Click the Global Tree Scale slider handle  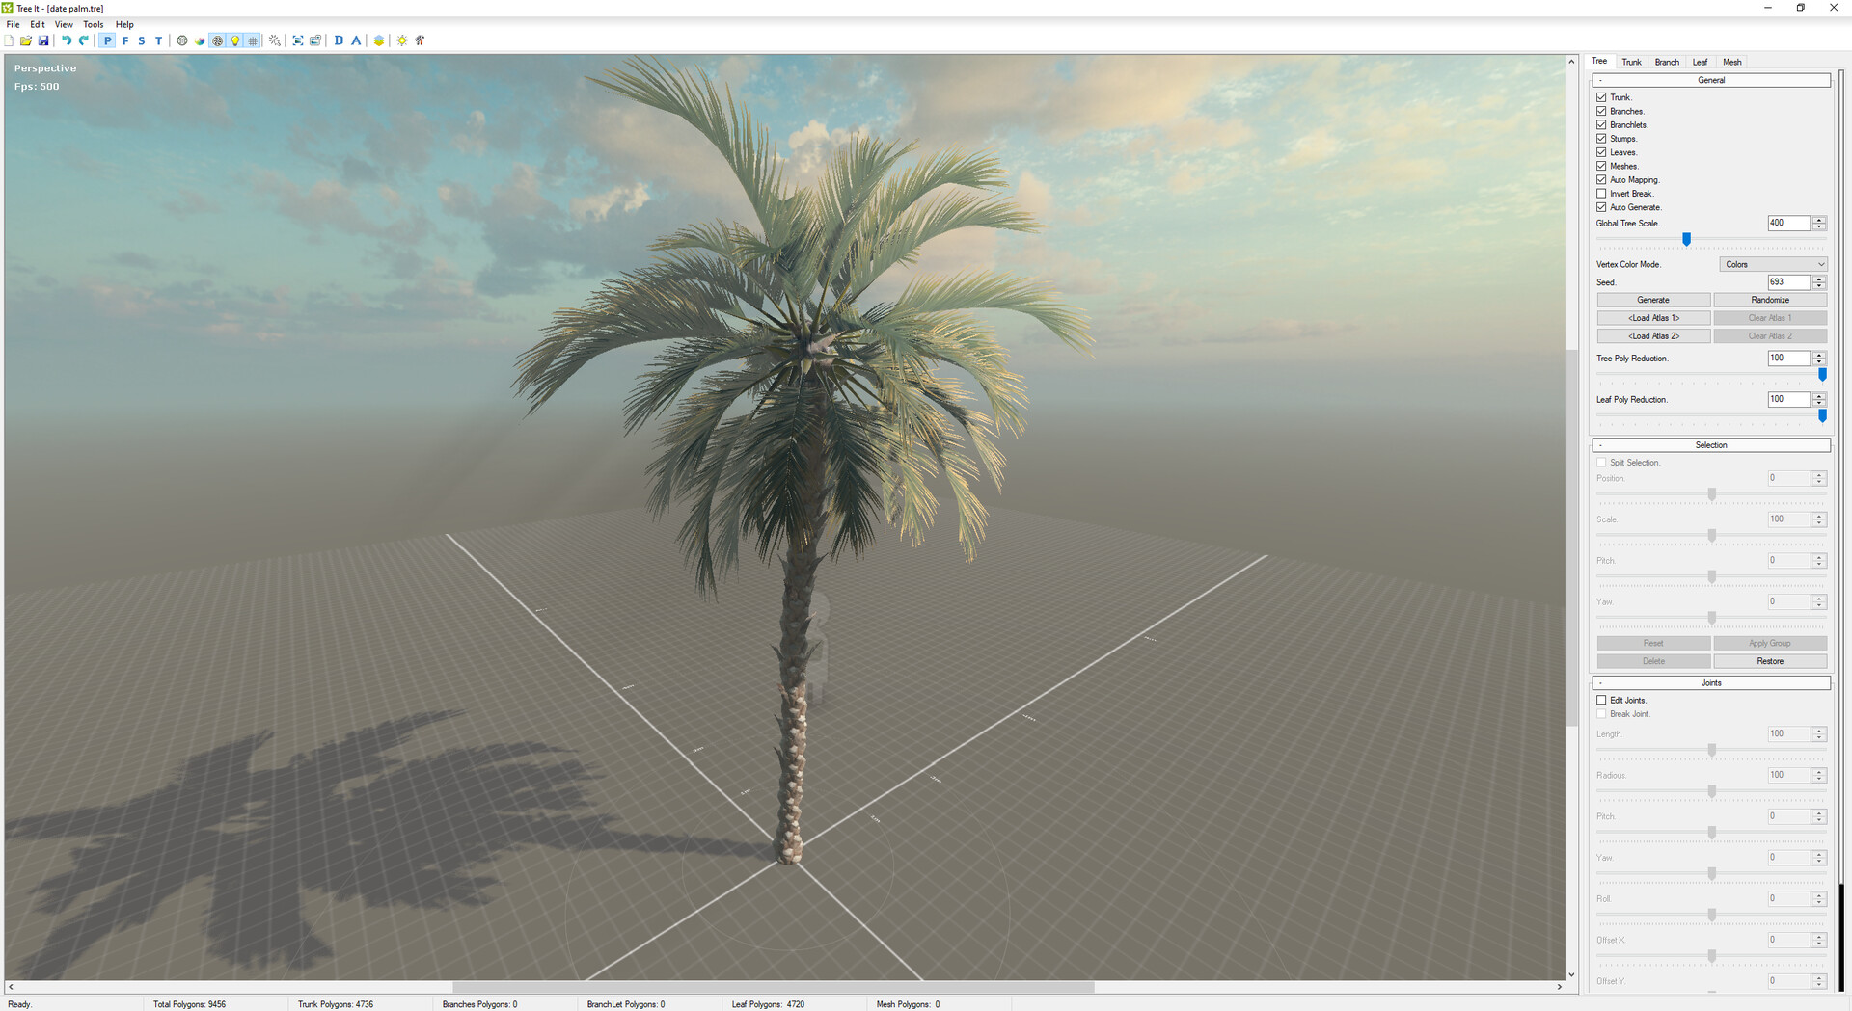click(1686, 239)
